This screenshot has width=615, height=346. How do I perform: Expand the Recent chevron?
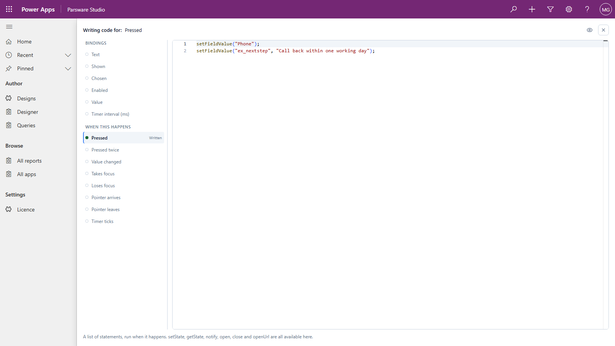pyautogui.click(x=68, y=55)
